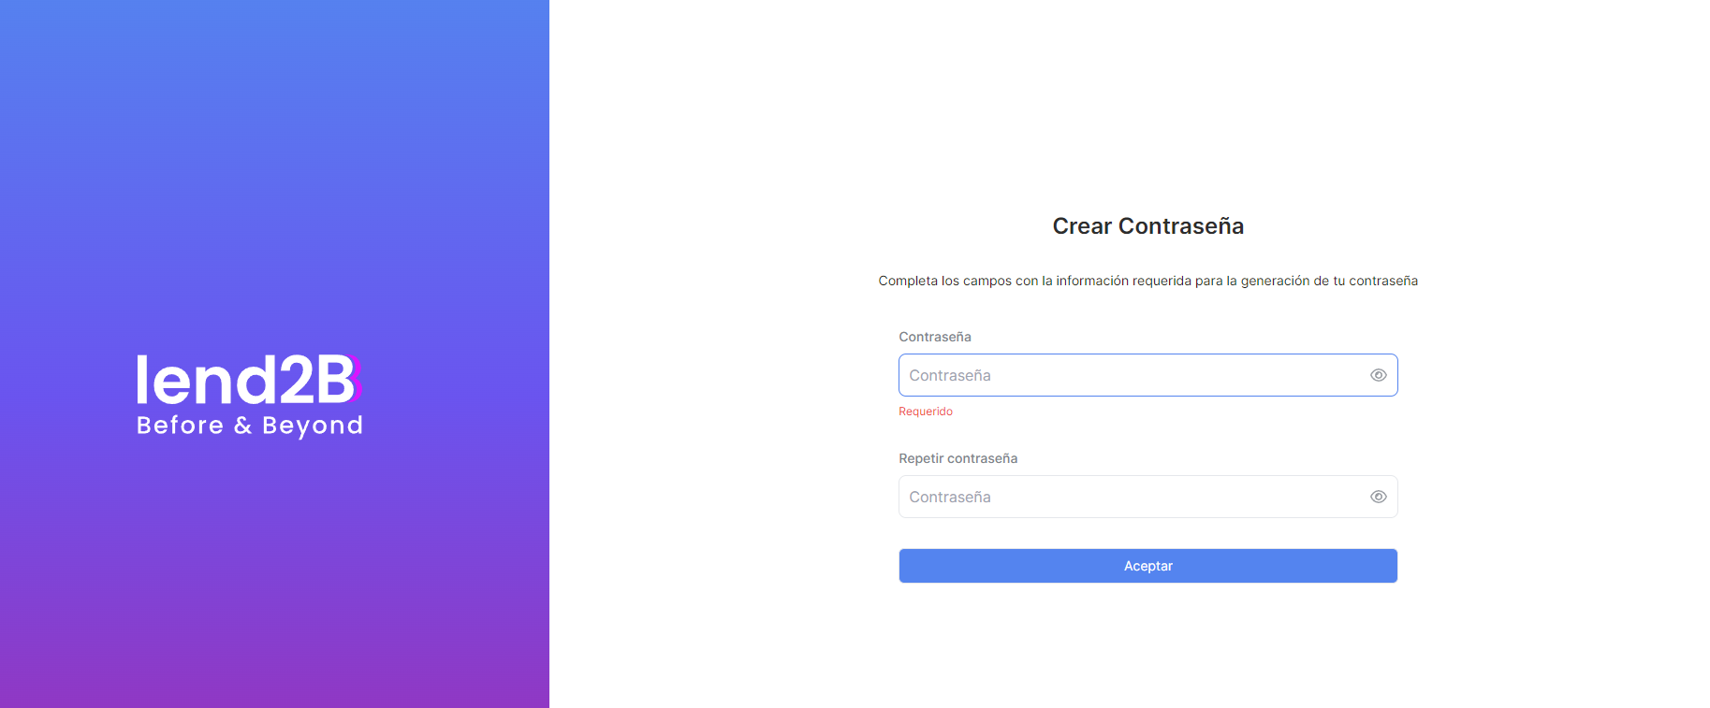Viewport: 1710px width, 708px height.
Task: Click the "Repetir contraseña" field label
Action: [957, 458]
